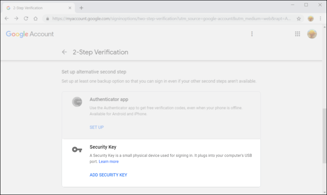Focus the address bar URL
The height and width of the screenshot is (195, 327).
point(163,18)
